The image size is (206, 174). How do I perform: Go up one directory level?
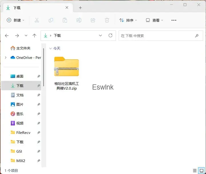click(x=35, y=36)
